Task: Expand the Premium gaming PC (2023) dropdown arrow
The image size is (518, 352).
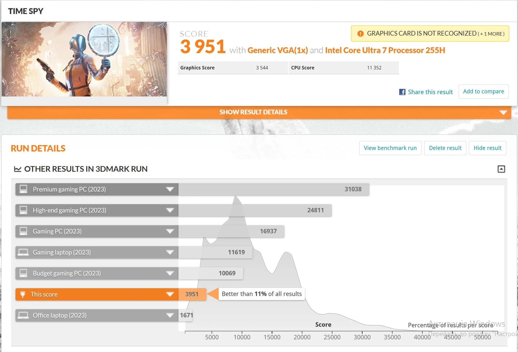Action: click(x=170, y=189)
